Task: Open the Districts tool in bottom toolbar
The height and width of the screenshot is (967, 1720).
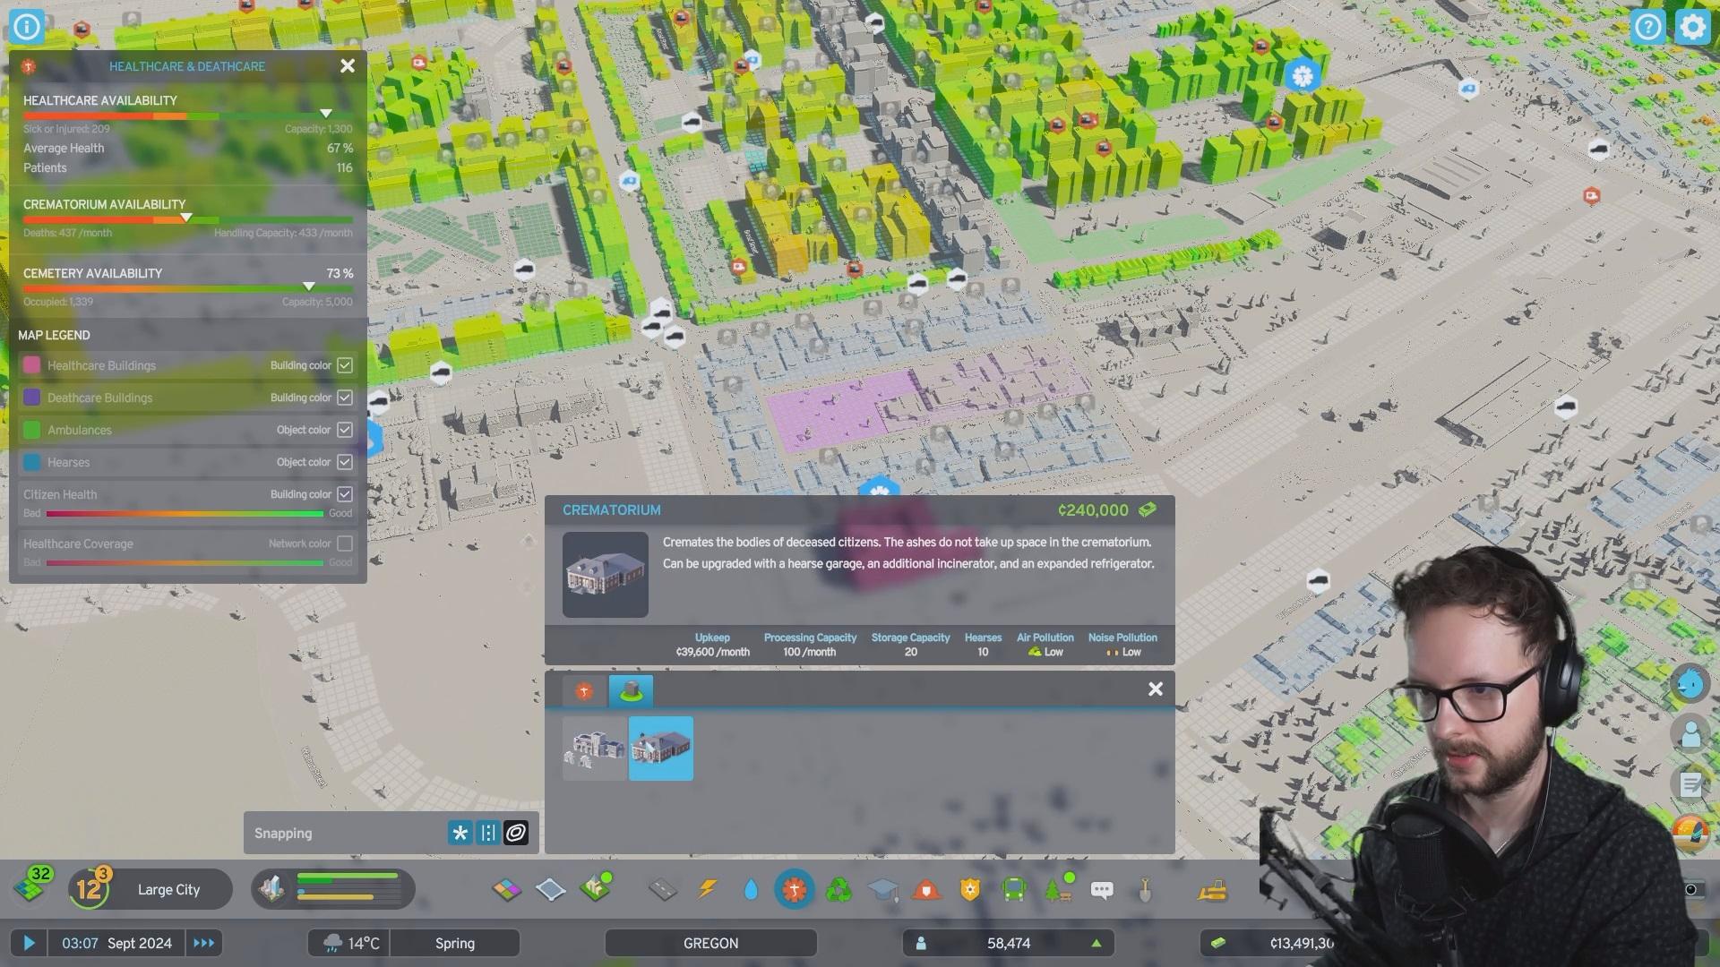Action: 550,890
